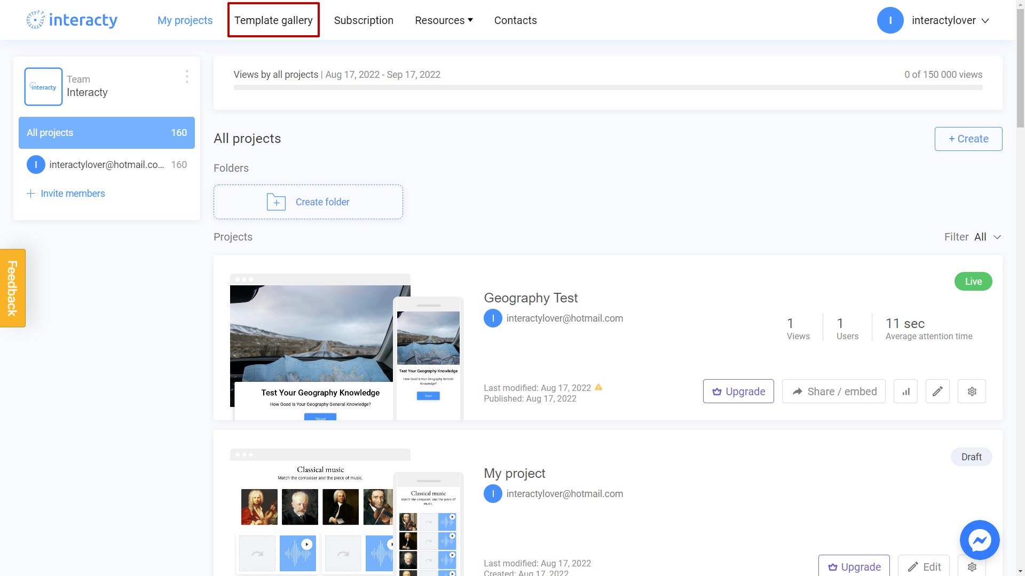
Task: Click the folder-plus icon
Action: click(x=276, y=202)
